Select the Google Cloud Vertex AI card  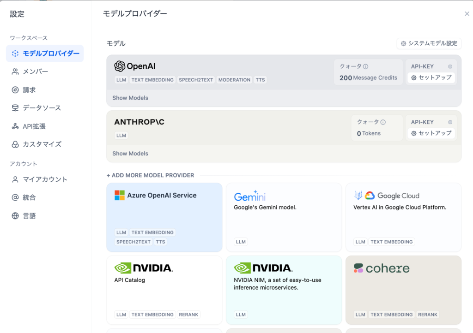pyautogui.click(x=403, y=217)
